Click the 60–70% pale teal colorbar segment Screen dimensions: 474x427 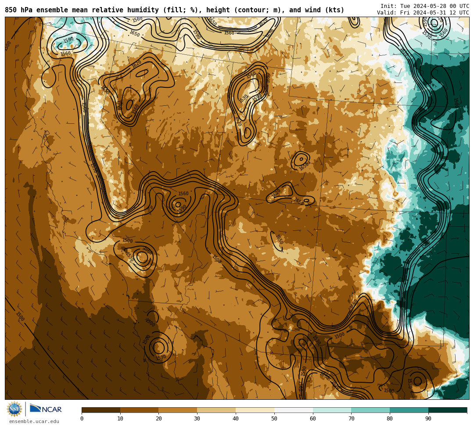pos(332,410)
